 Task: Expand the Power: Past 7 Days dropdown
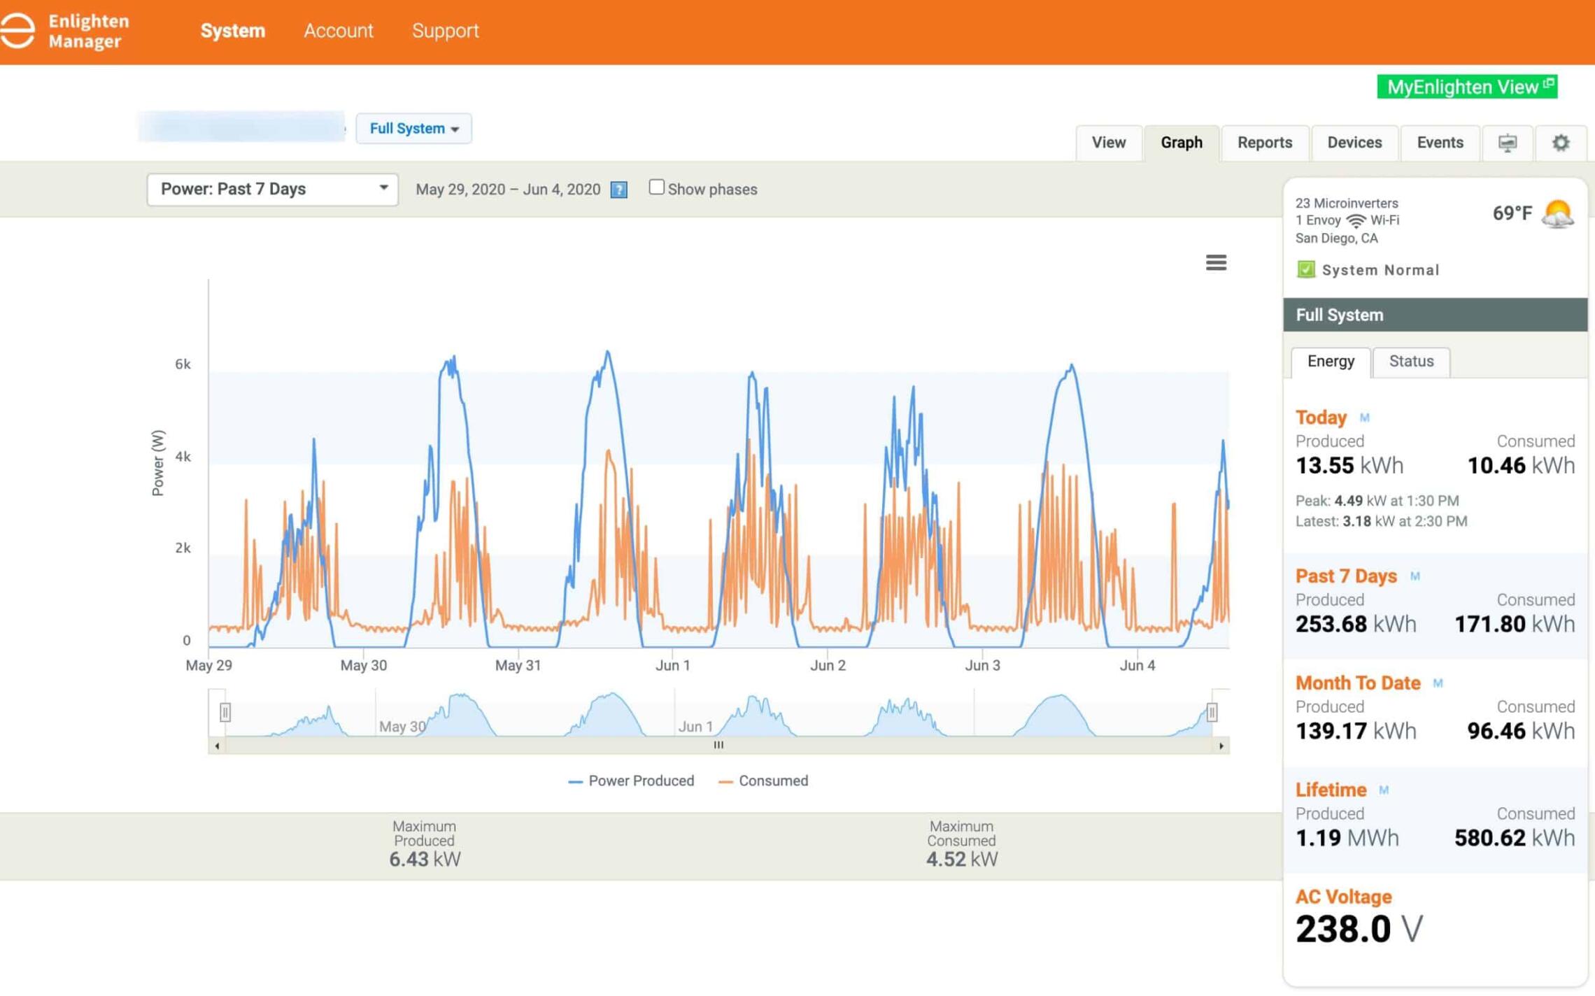point(273,190)
